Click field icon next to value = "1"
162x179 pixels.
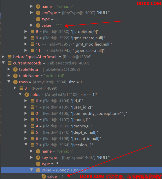click(x=38, y=25)
